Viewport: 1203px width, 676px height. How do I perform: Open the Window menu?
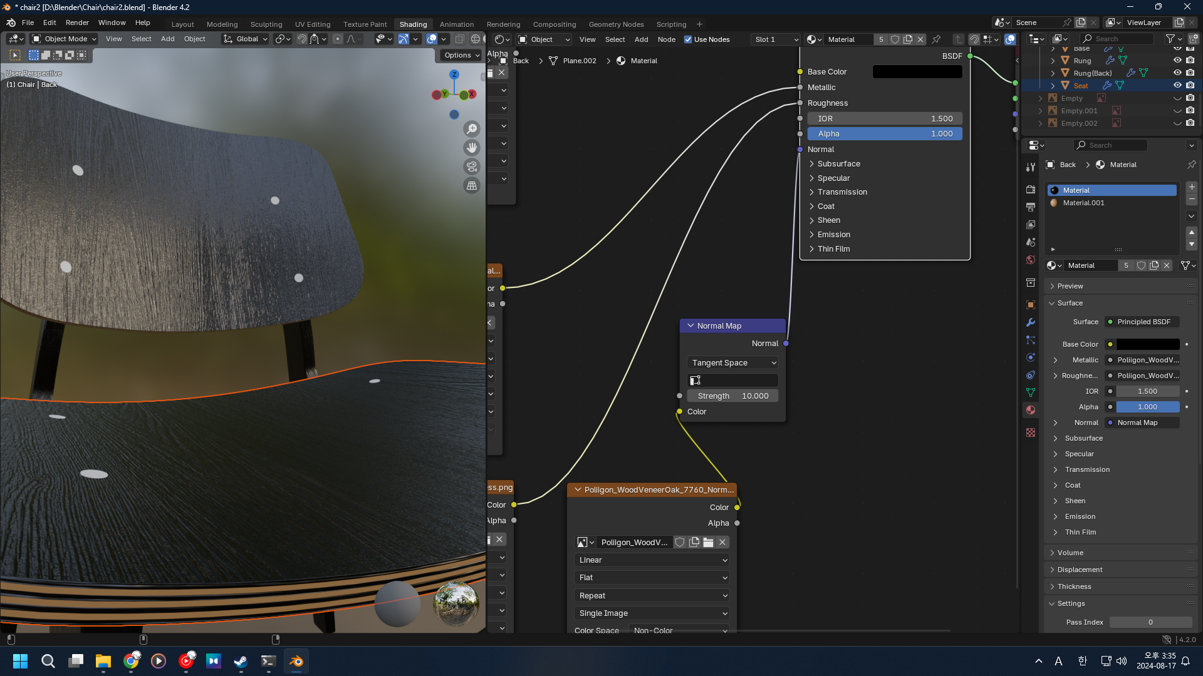[x=112, y=23]
